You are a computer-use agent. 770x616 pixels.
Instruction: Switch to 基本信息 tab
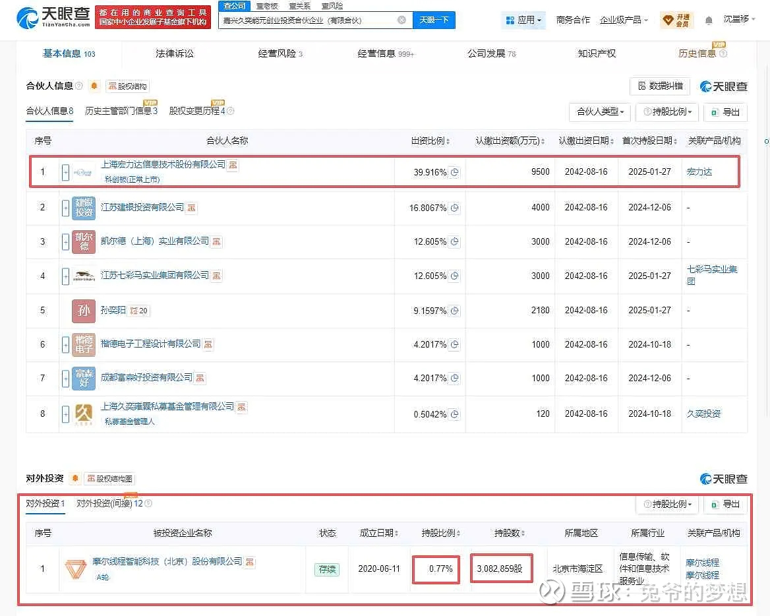(x=69, y=53)
